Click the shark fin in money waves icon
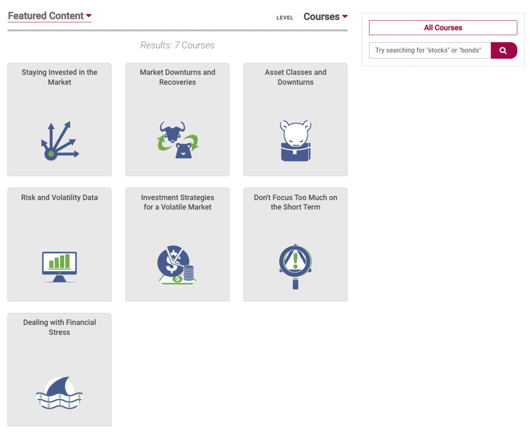 tap(59, 392)
